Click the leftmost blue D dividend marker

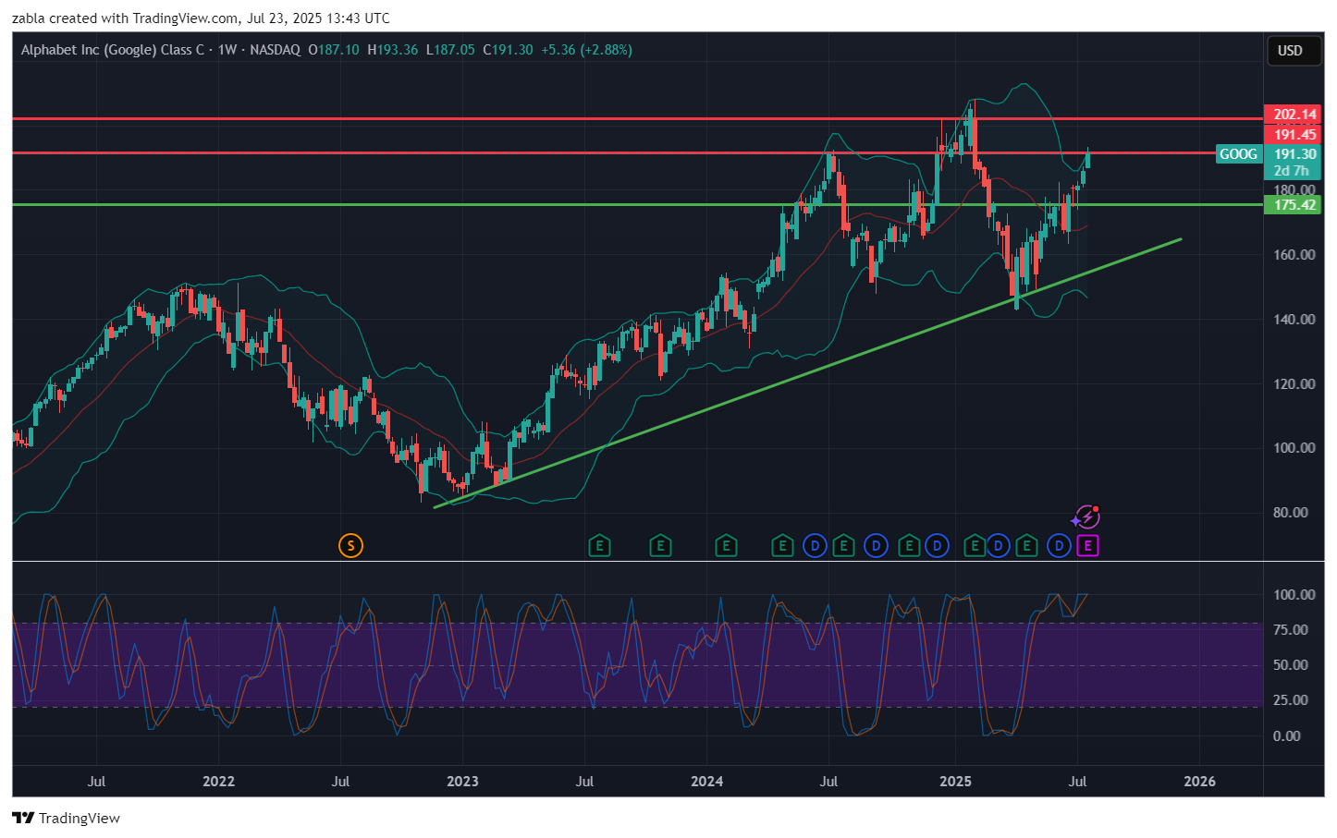coord(815,546)
